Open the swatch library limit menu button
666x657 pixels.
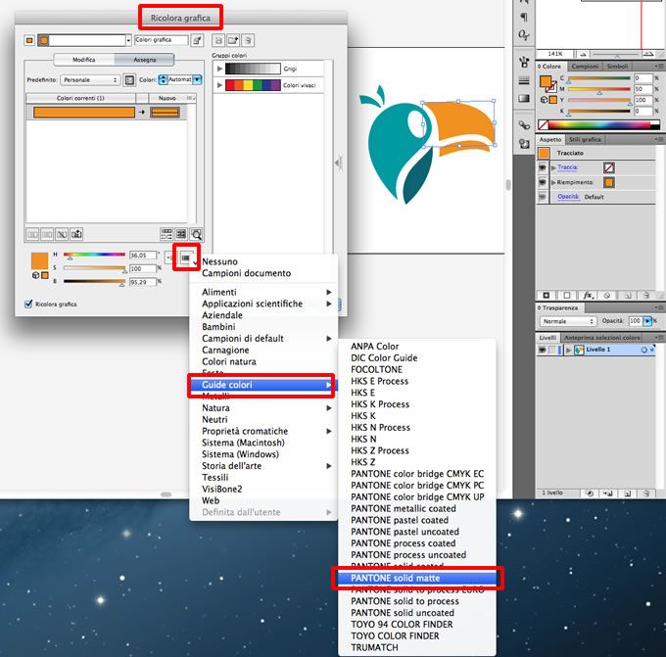pos(186,258)
